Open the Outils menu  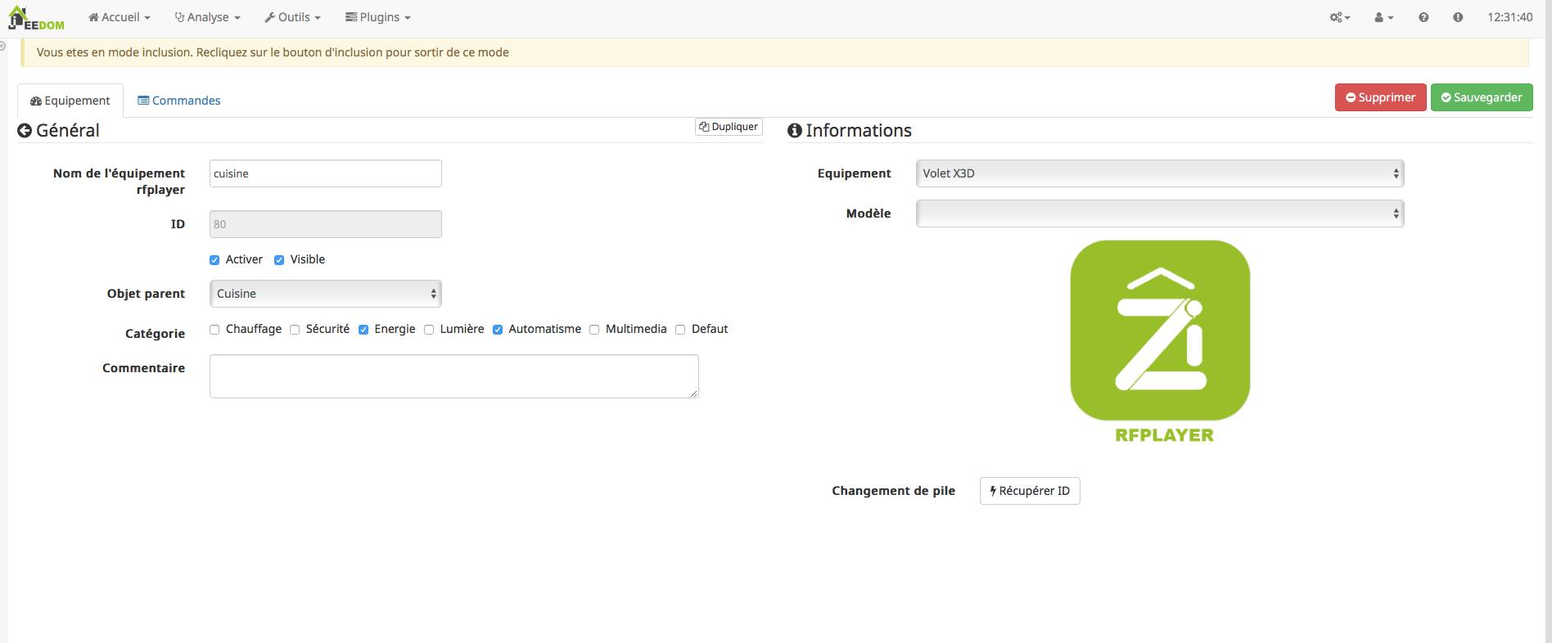click(293, 17)
